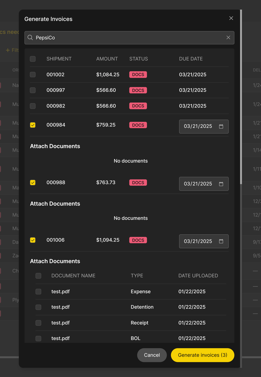Click the SHIPMENT column header
The image size is (261, 377).
[59, 59]
